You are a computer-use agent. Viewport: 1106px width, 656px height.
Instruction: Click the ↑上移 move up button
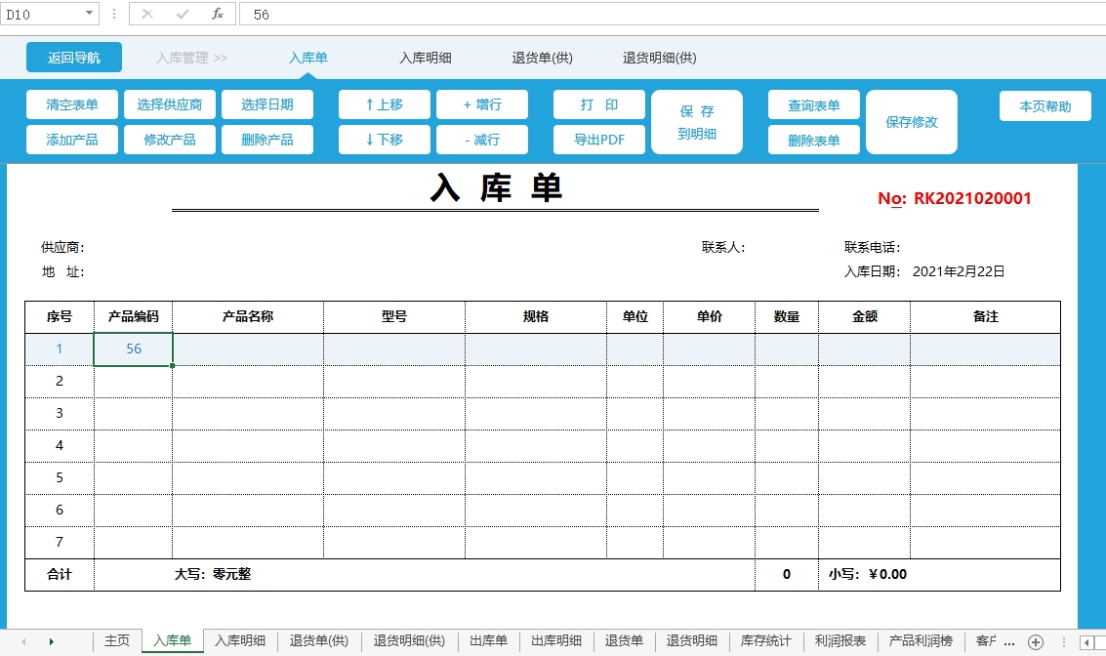point(385,104)
